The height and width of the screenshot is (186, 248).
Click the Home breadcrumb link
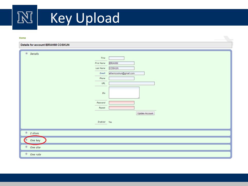(22, 38)
